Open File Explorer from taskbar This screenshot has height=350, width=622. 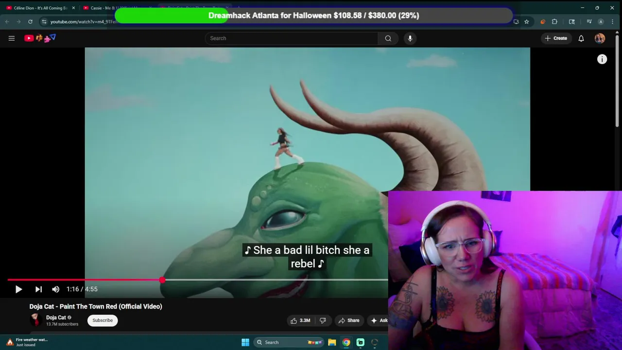(332, 342)
